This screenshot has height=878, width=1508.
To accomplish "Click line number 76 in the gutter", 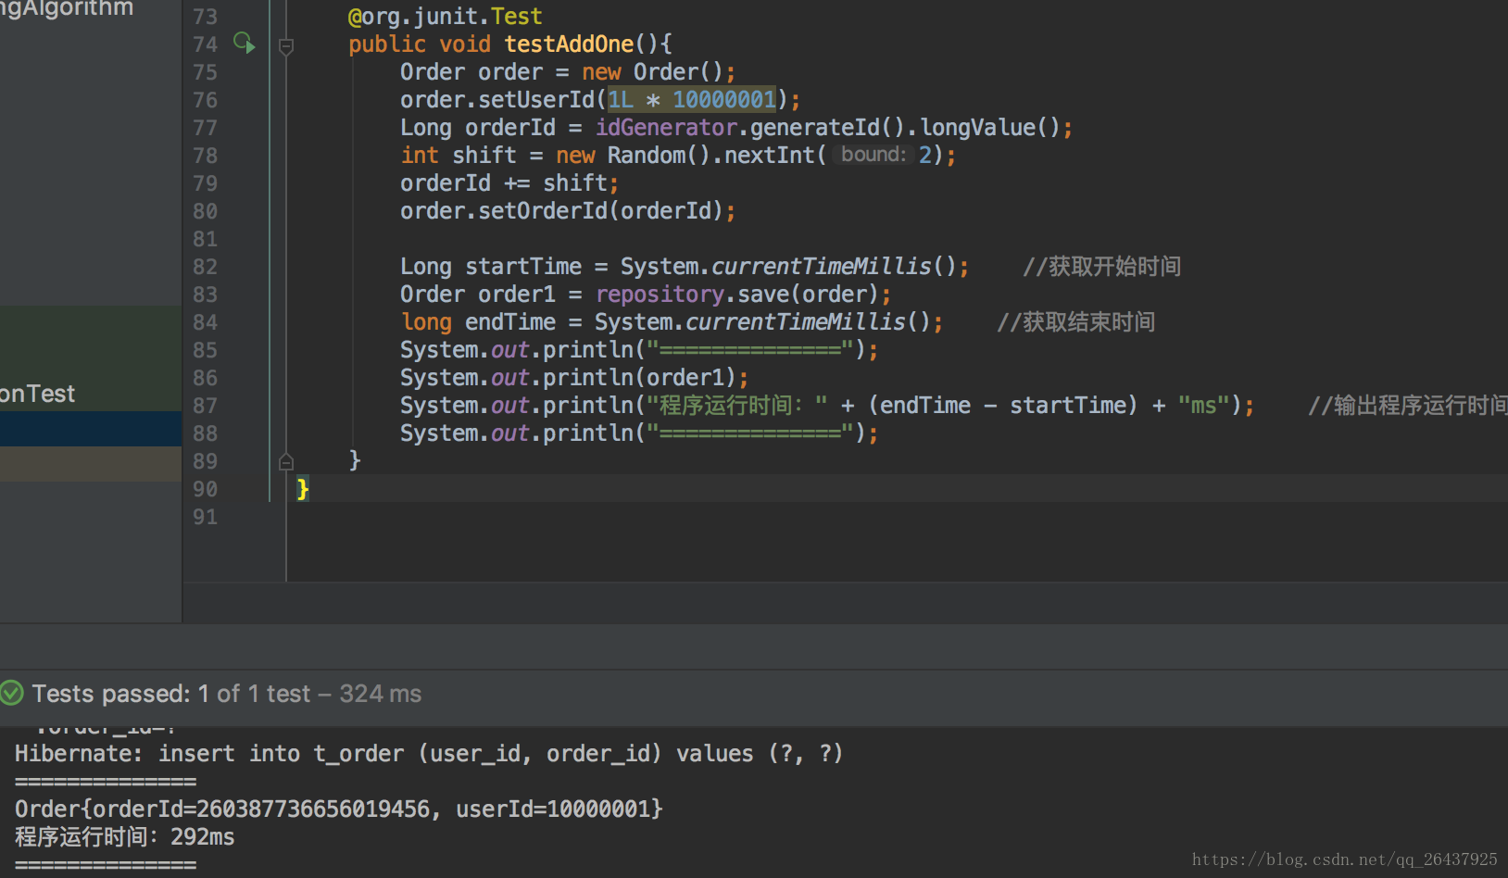I will (x=205, y=100).
